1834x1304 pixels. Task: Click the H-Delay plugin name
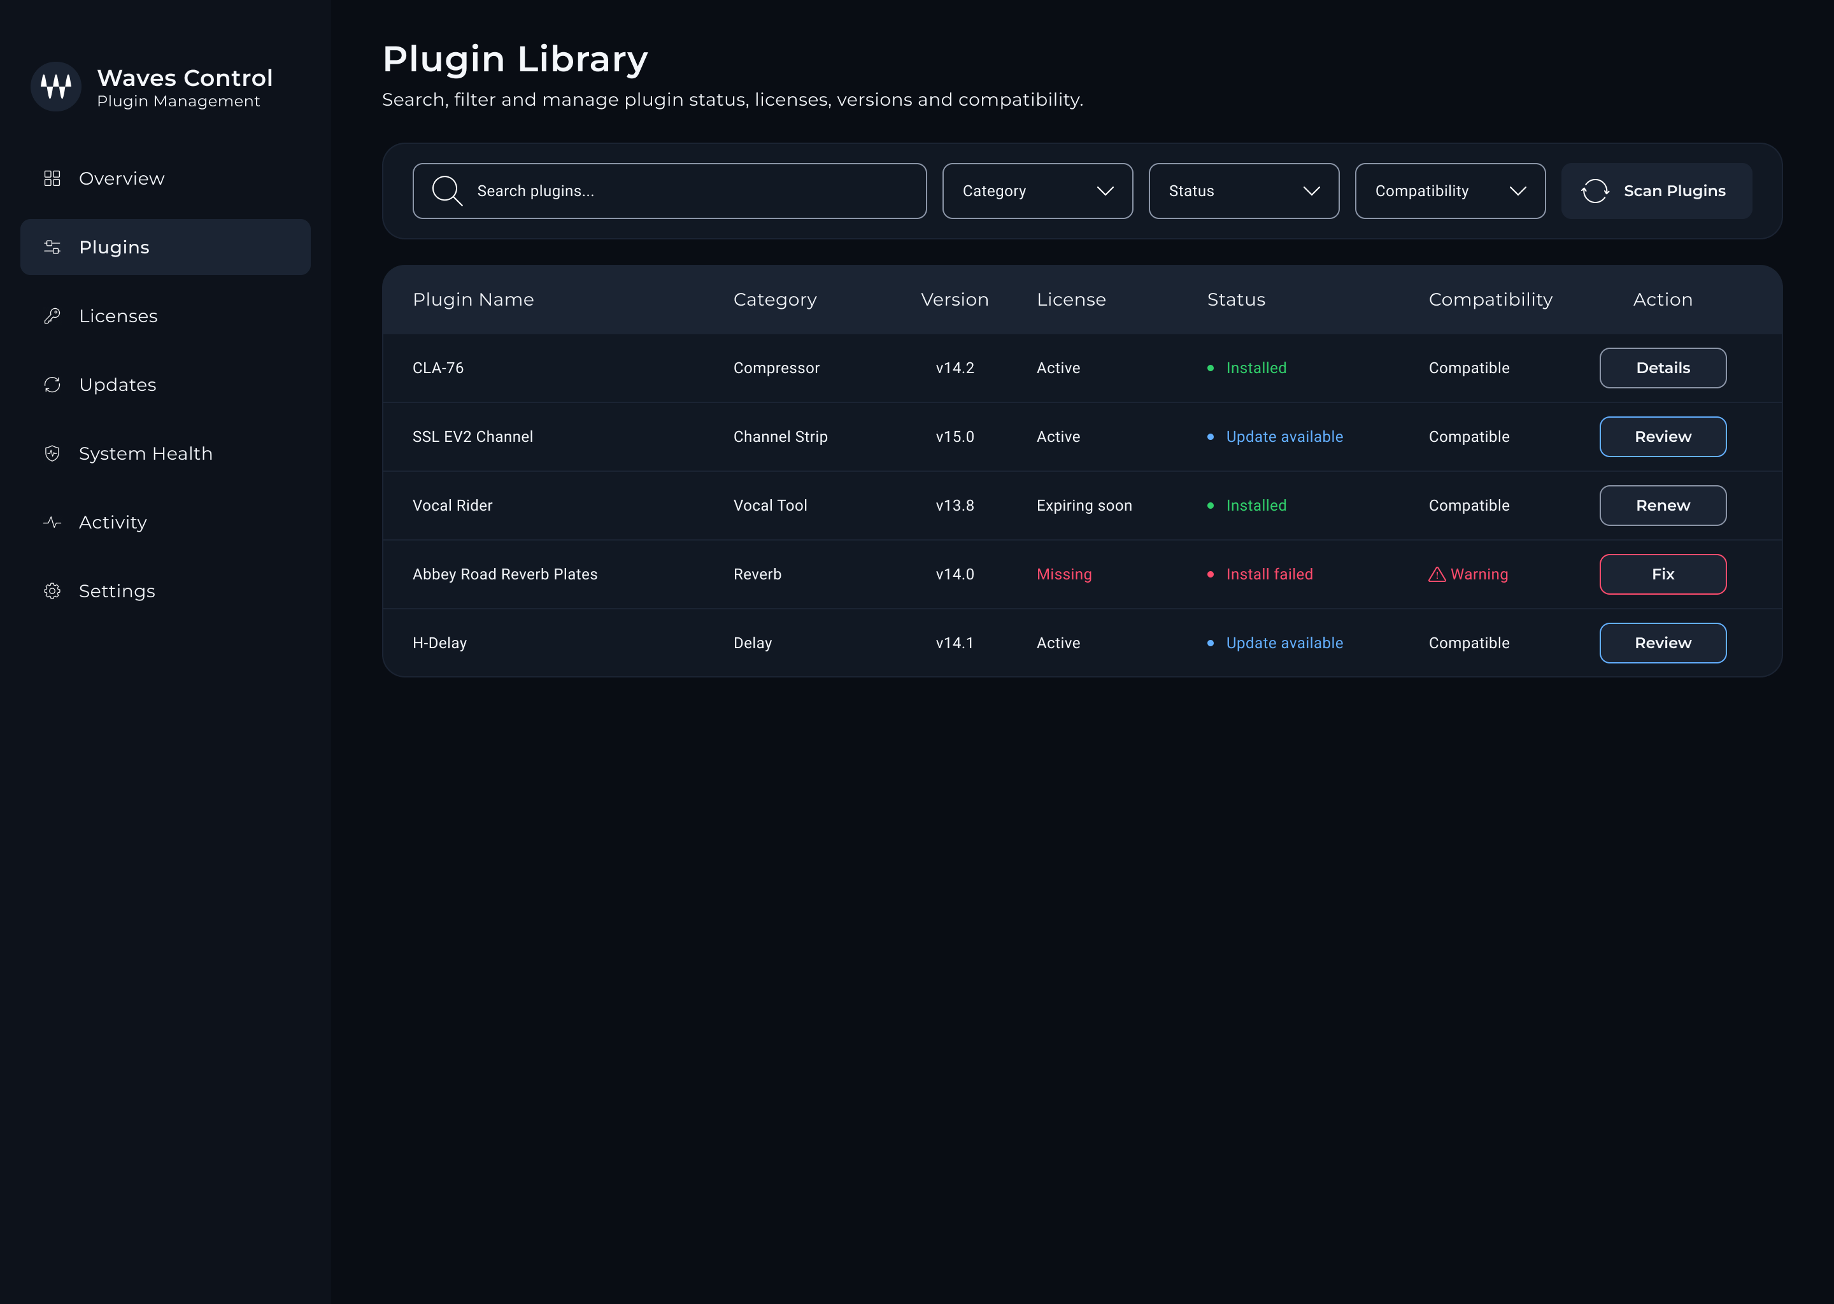(x=439, y=643)
